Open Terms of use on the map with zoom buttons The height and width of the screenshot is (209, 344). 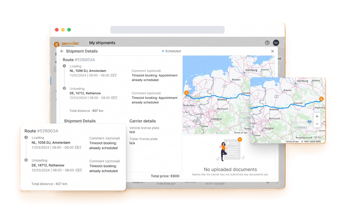[x=292, y=141]
